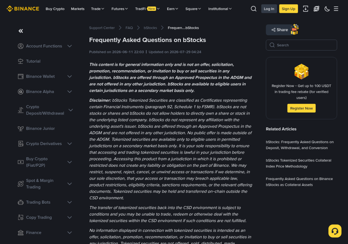The image size is (348, 244).
Task: Click the Tutorial signpost icon
Action: click(x=21, y=61)
